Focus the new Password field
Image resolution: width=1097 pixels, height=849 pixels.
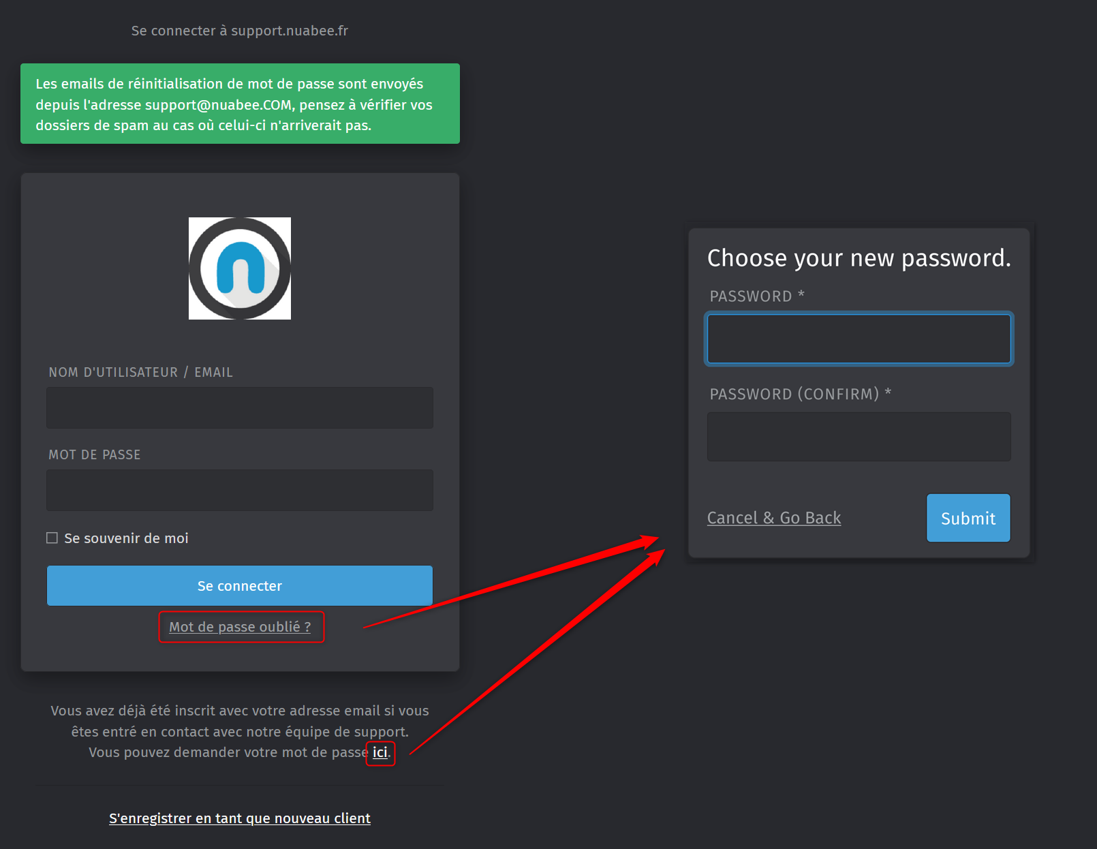[x=859, y=339]
